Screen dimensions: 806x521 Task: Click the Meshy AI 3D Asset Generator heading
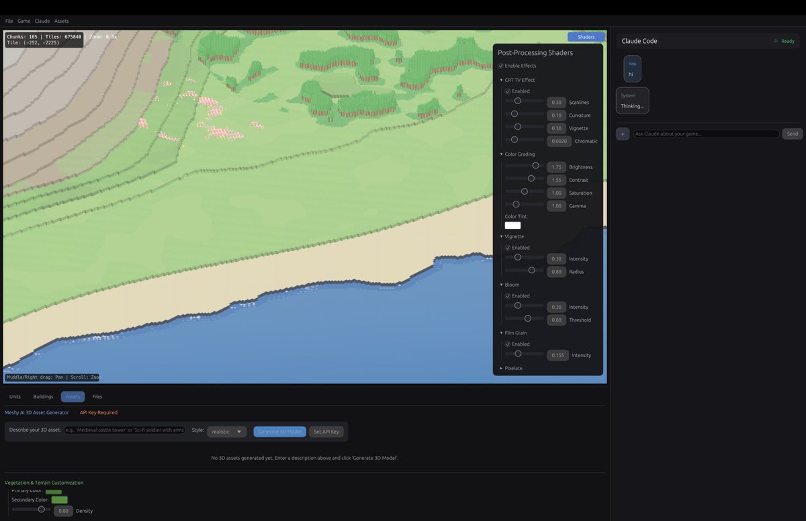pos(37,413)
